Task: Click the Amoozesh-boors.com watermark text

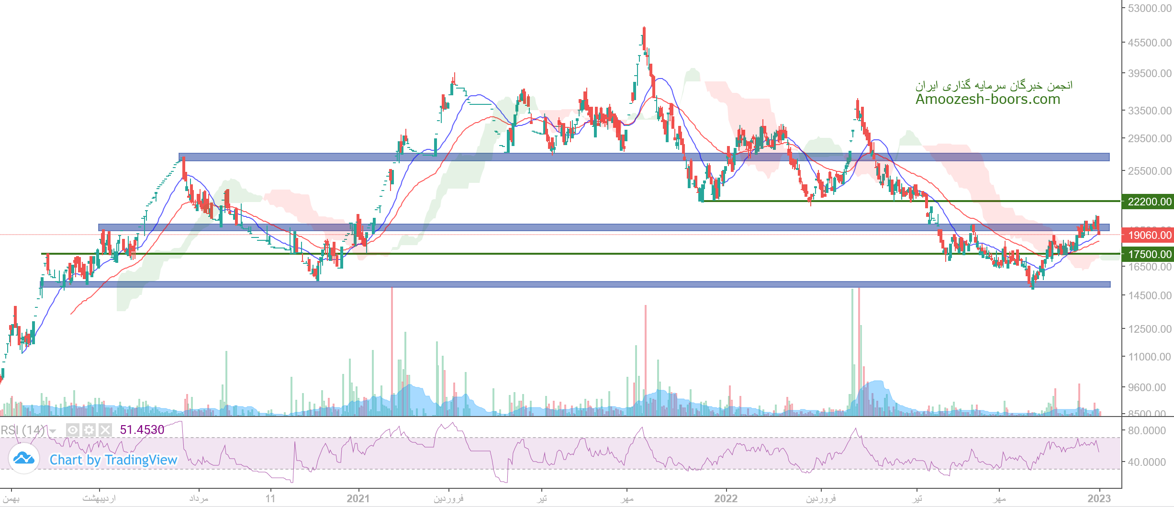Action: pos(988,99)
